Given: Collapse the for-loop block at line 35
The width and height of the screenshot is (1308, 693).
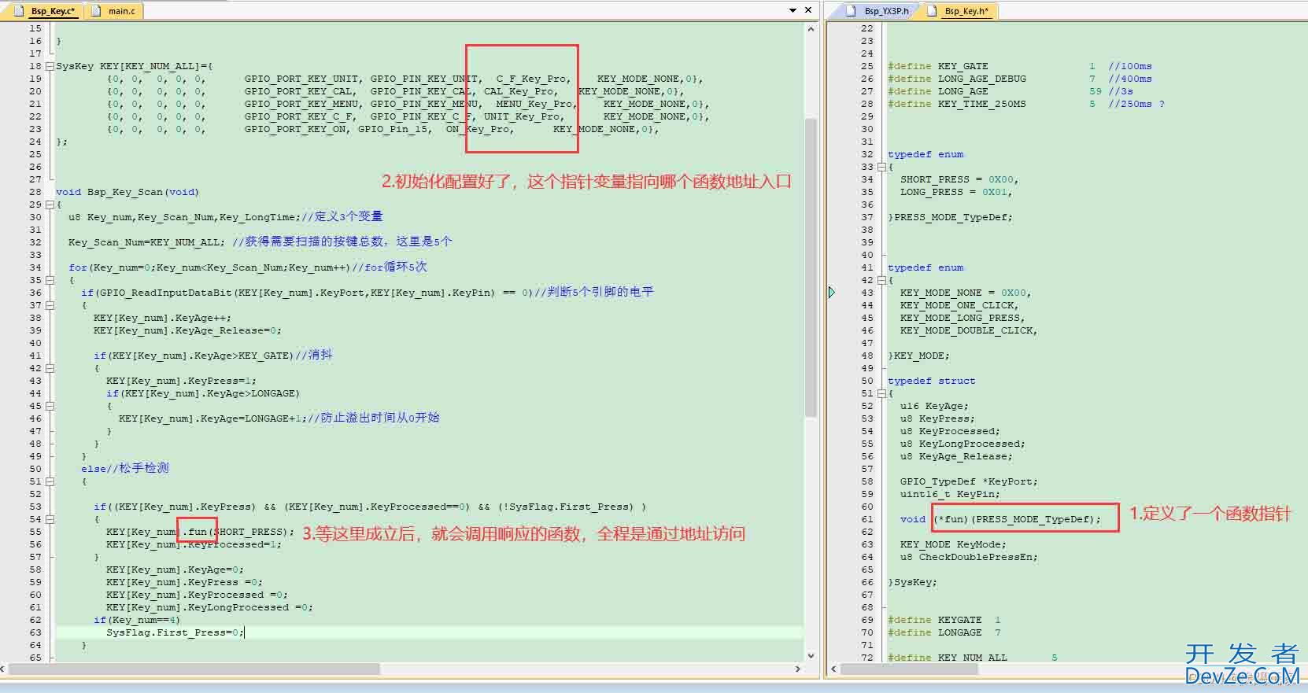Looking at the screenshot, I should tap(50, 280).
